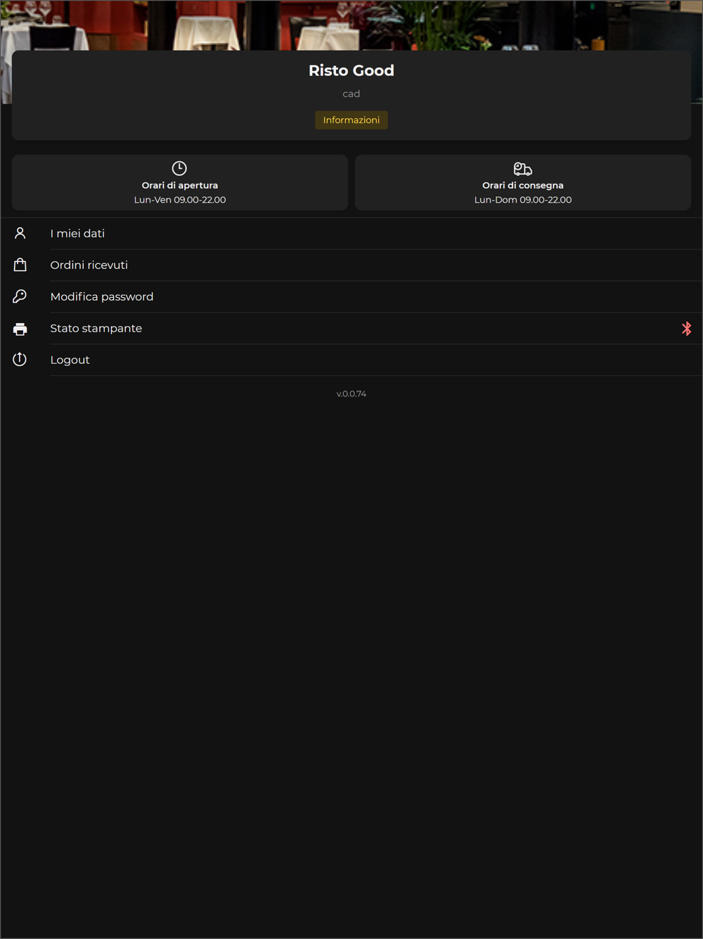703x939 pixels.
Task: Open I miei dati menu entry
Action: [351, 234]
